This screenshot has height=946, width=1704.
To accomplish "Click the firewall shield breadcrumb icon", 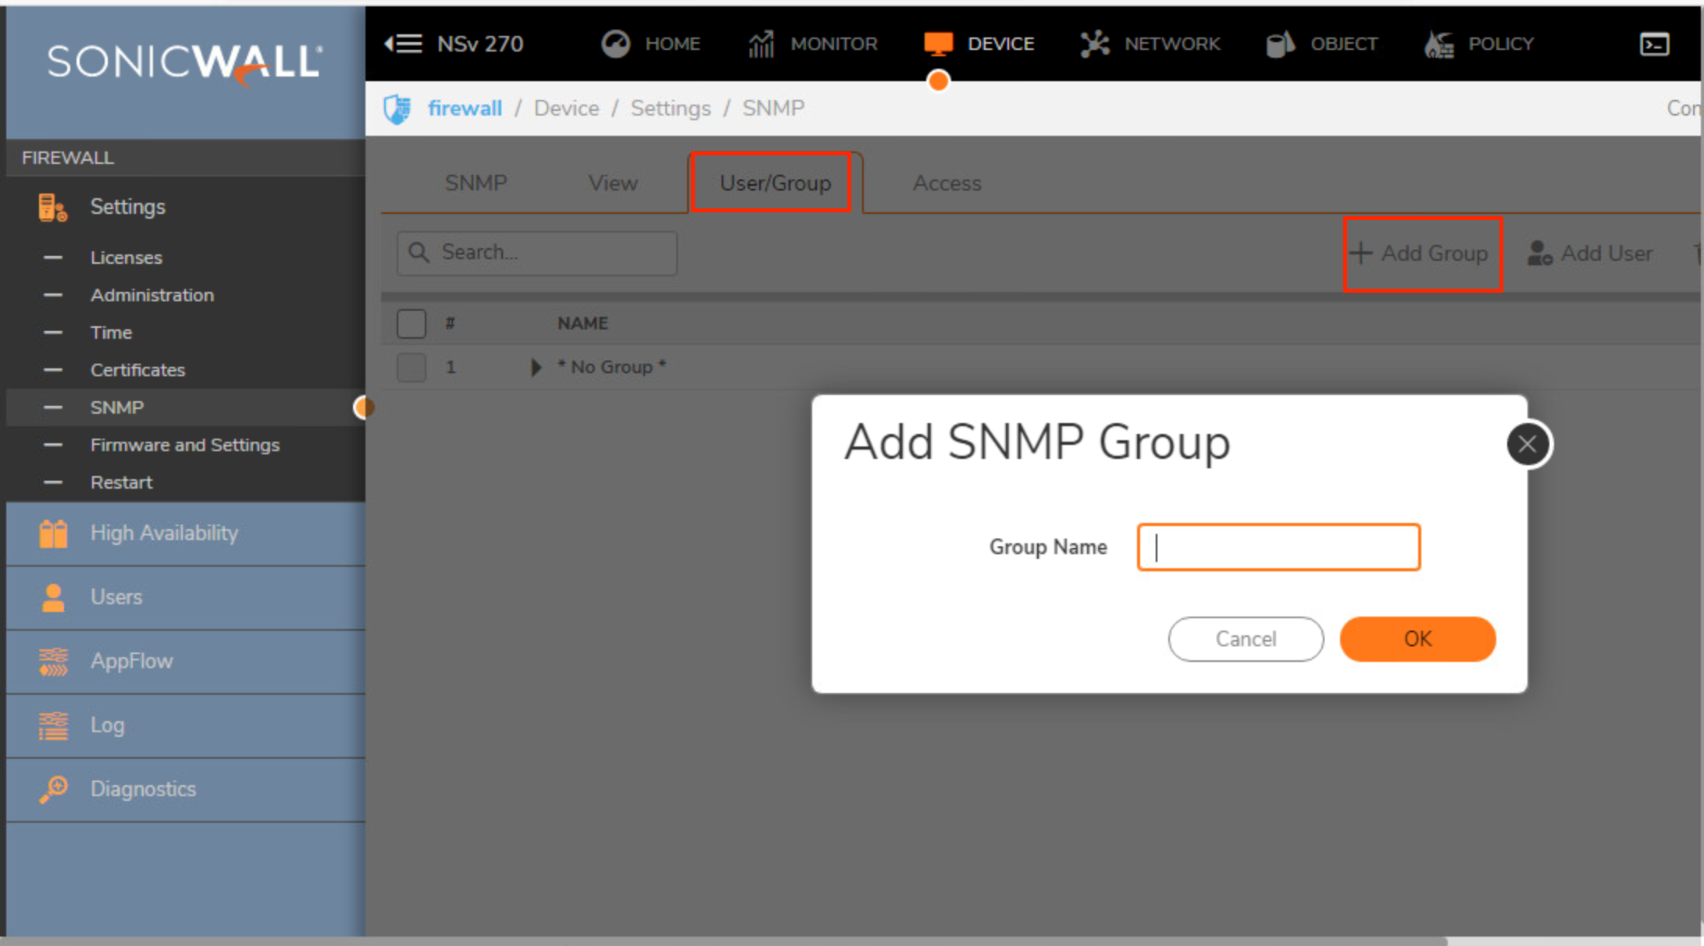I will [x=397, y=108].
